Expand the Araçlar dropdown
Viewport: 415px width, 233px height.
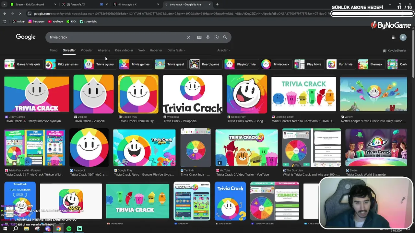tap(224, 50)
